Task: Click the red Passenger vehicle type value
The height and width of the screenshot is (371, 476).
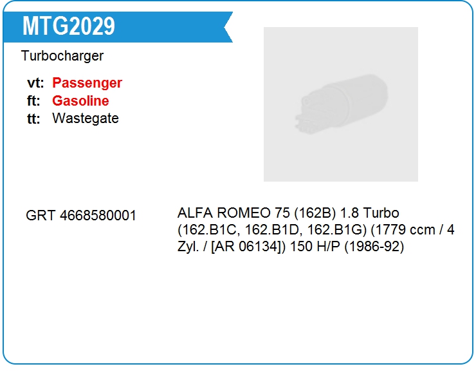Action: point(87,83)
